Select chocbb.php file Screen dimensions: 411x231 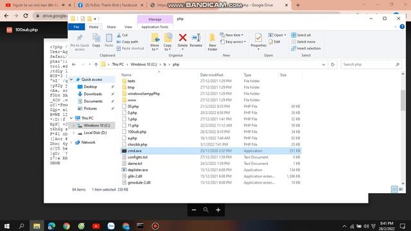[x=137, y=144]
